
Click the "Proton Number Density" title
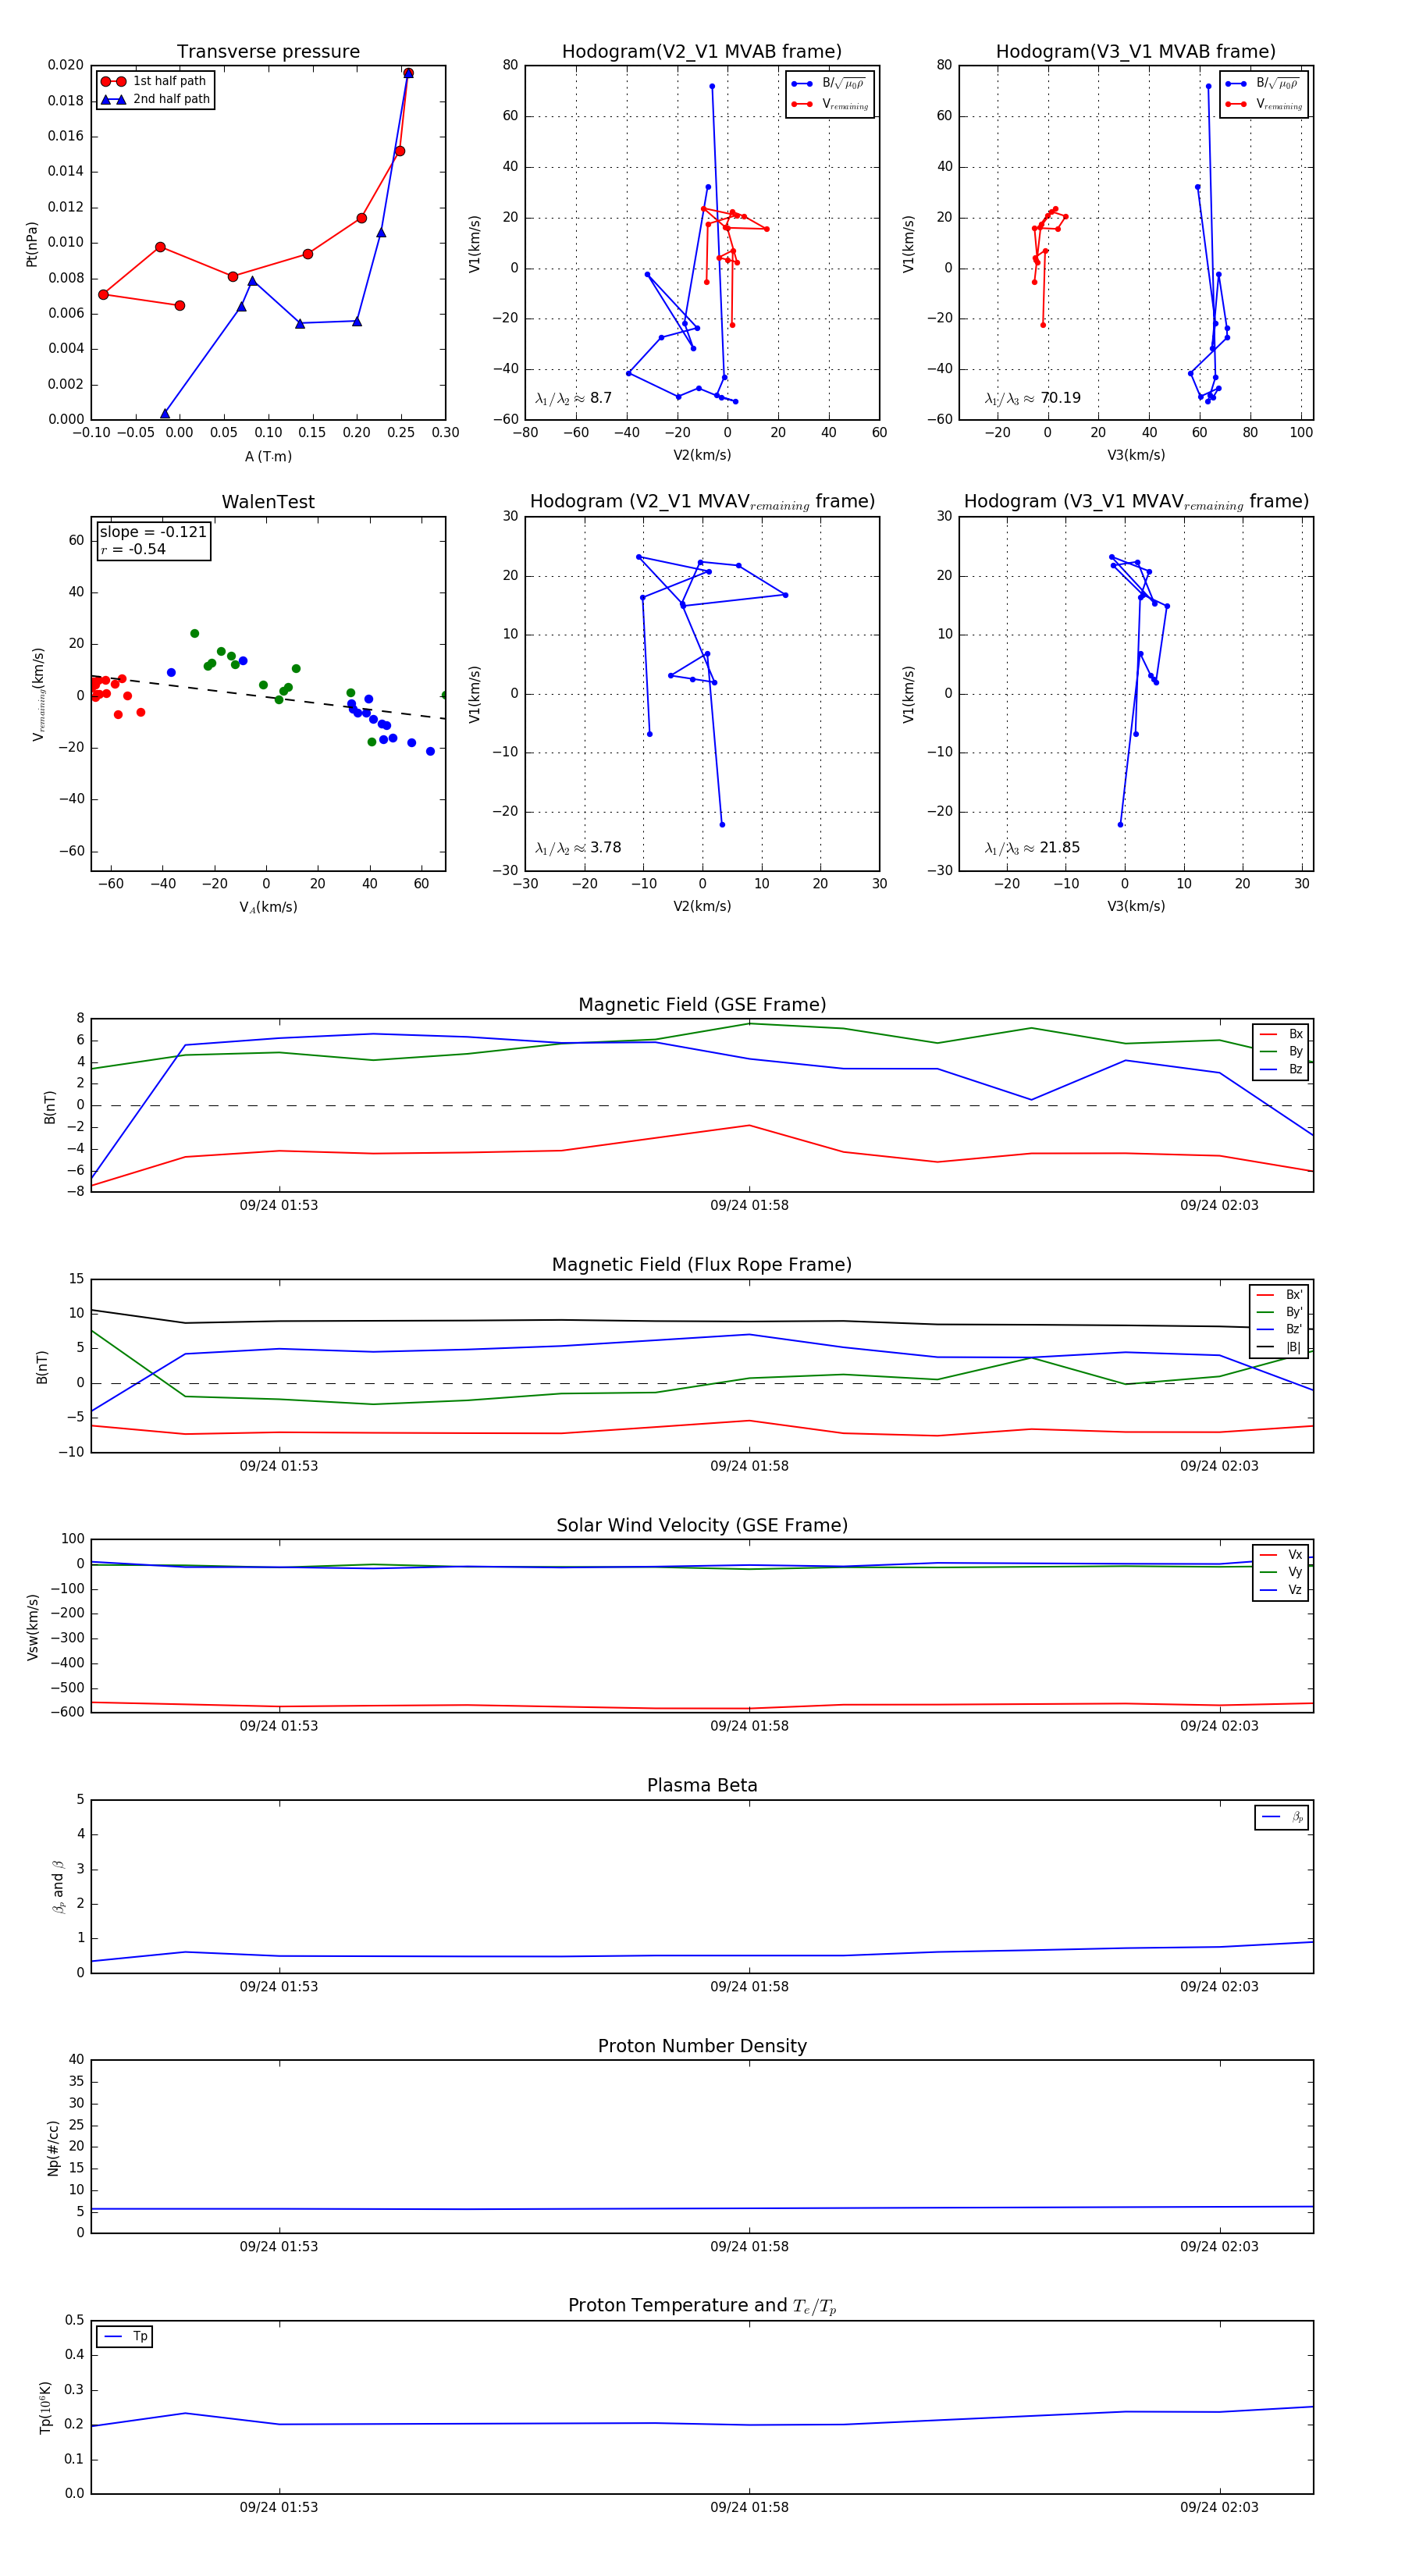(702, 2046)
